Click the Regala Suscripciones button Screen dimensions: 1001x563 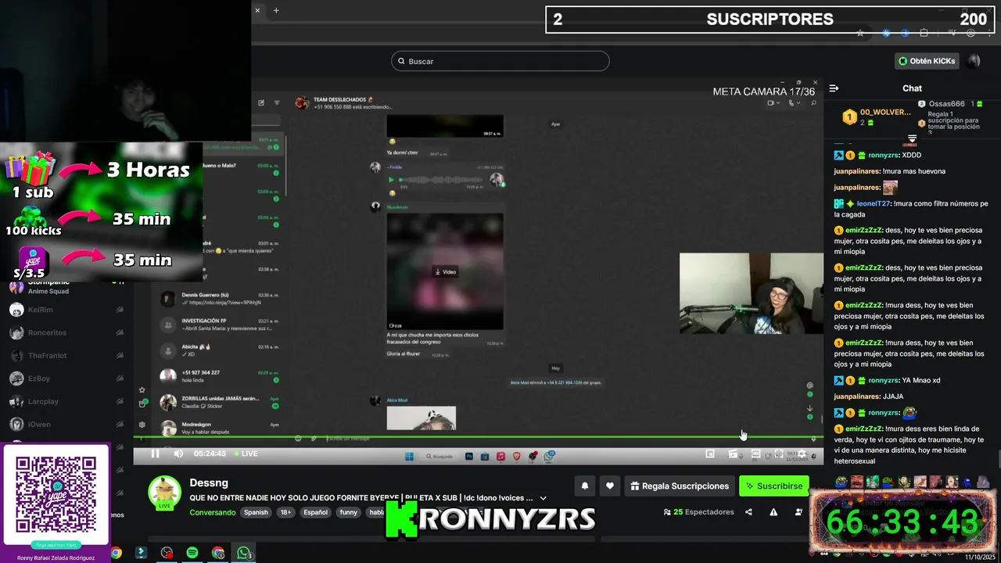click(680, 486)
